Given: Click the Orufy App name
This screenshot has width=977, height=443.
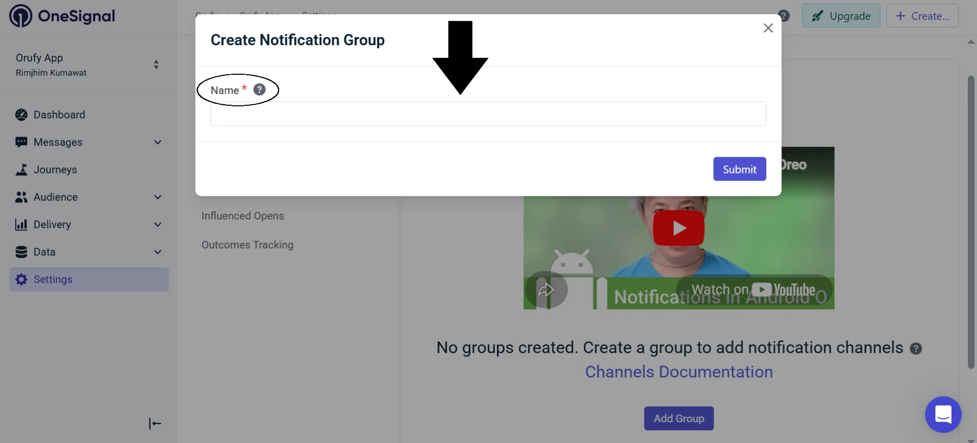Looking at the screenshot, I should click(x=39, y=58).
